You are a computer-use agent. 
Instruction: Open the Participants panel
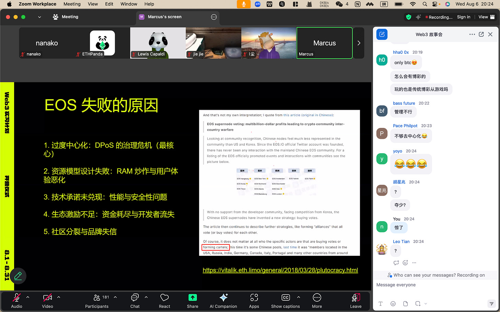97,301
